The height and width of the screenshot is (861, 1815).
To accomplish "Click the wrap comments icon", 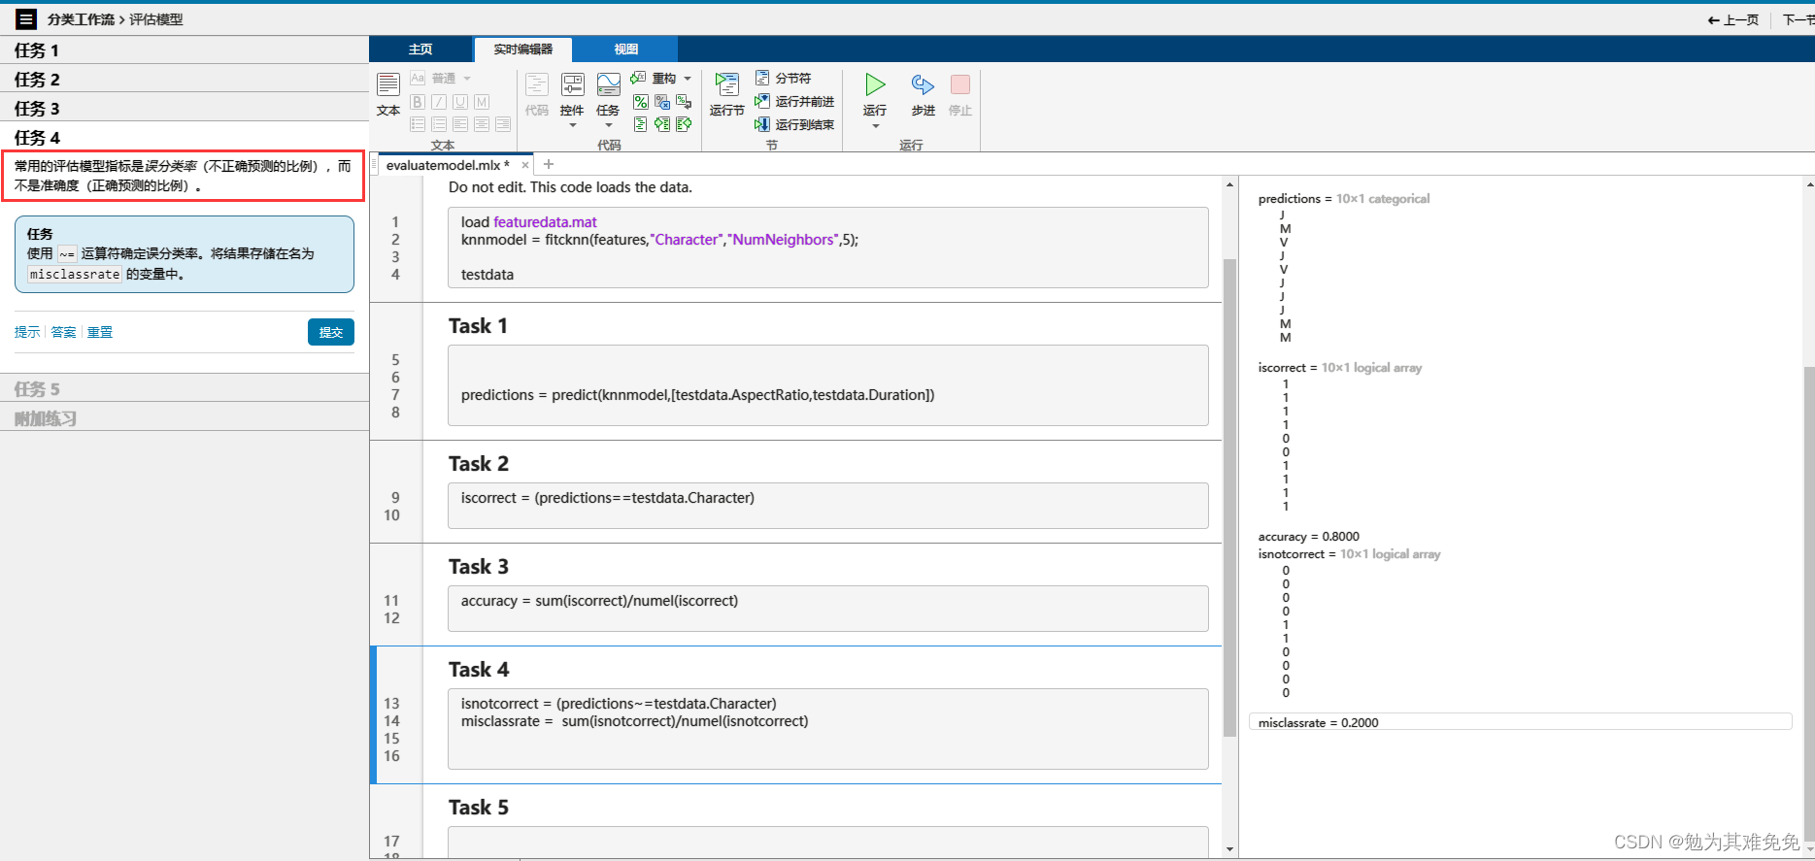I will pos(684,101).
